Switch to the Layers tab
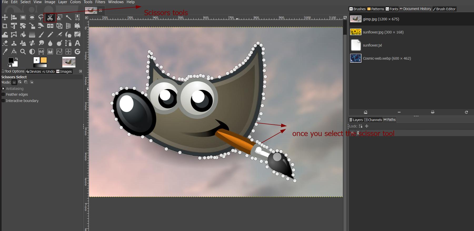 [x=356, y=120]
